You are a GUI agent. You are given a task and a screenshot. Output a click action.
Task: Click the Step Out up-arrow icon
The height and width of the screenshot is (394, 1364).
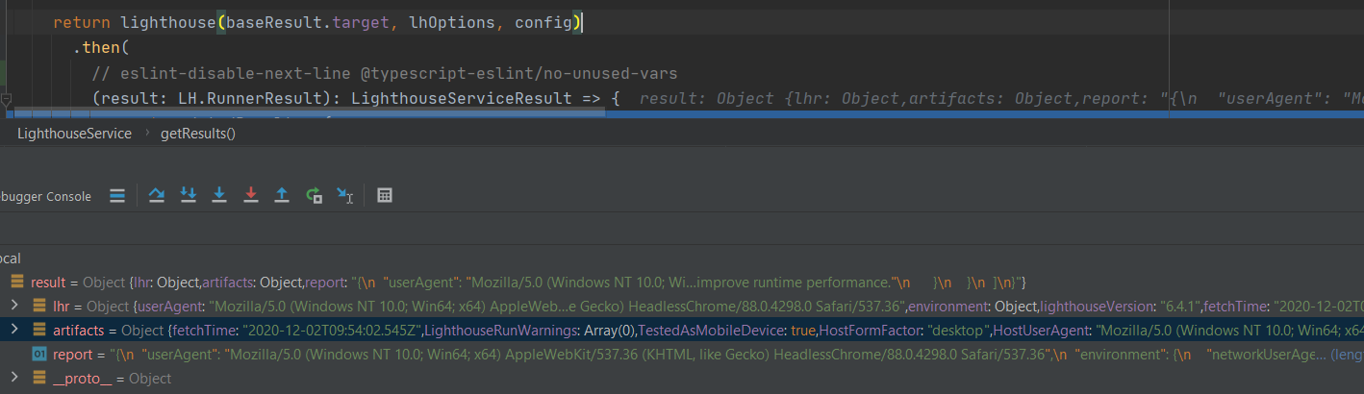point(282,195)
